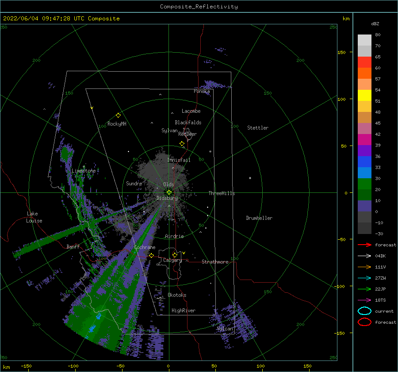This screenshot has height=372, width=398.
Task: Click the Sundre label
Action: click(134, 184)
